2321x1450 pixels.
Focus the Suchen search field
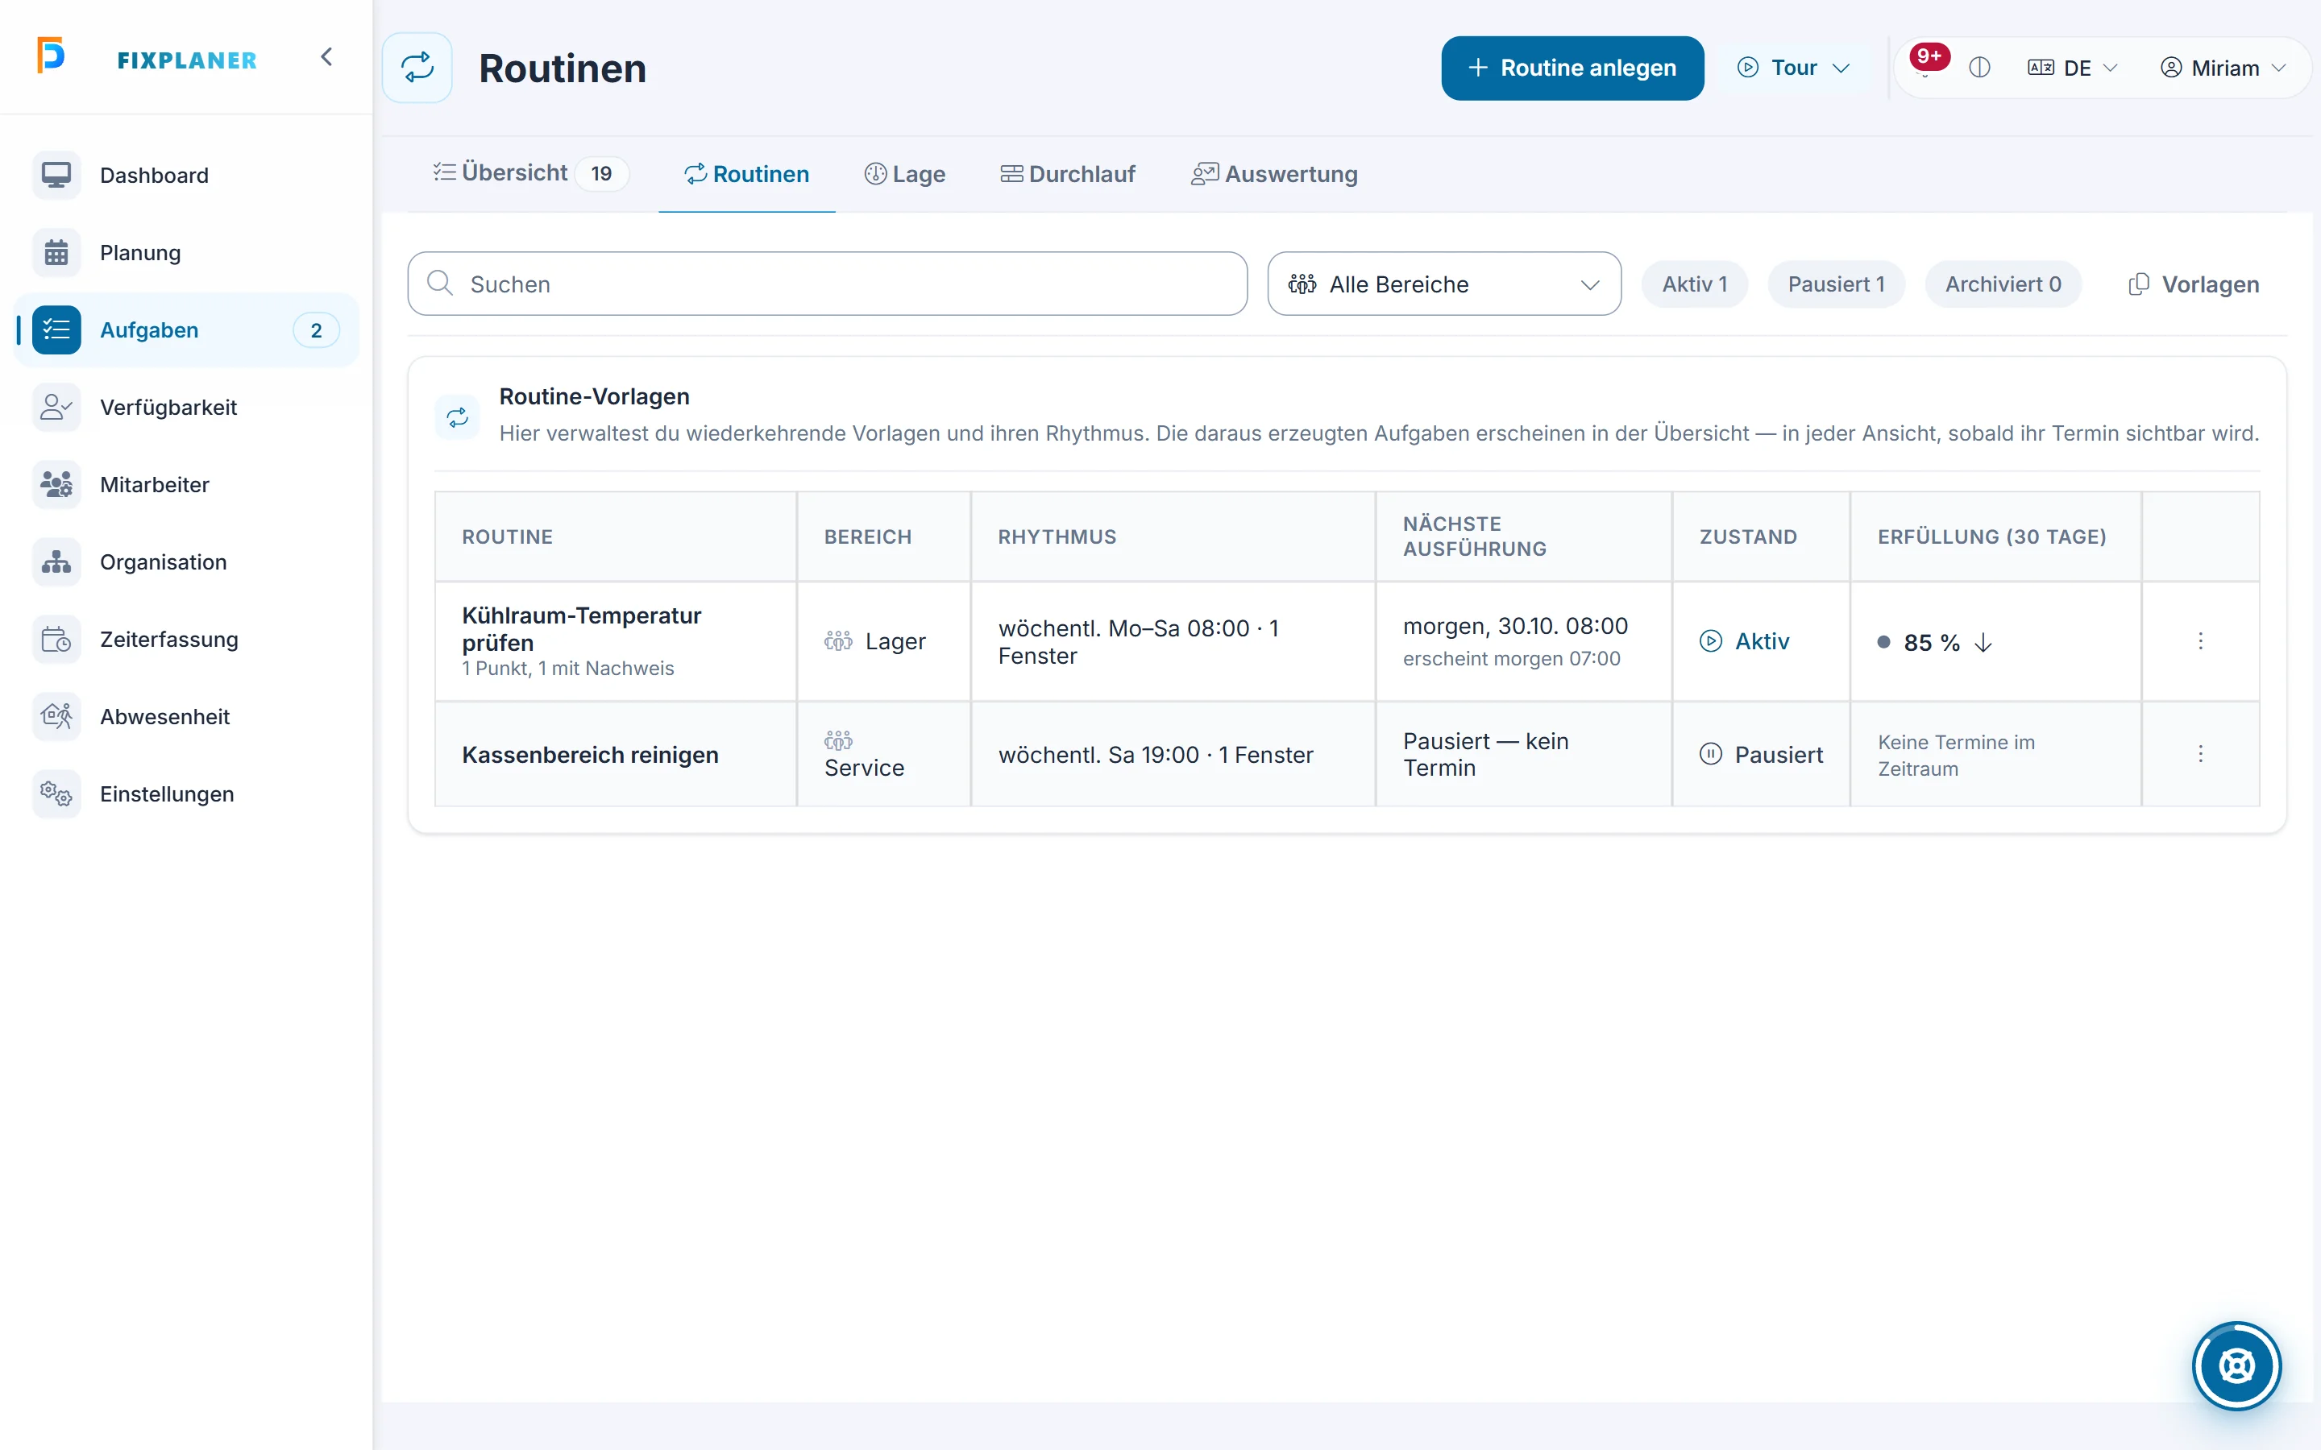click(x=827, y=285)
